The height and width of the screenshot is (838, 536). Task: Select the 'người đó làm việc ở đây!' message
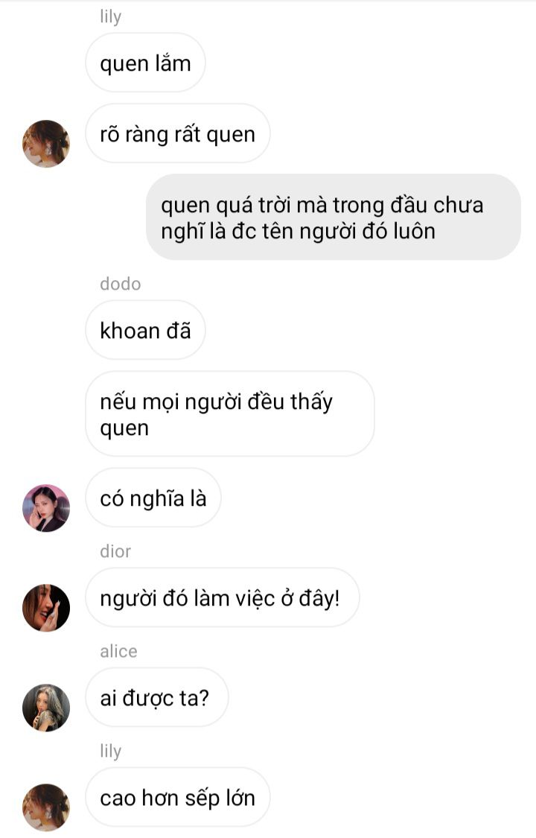[223, 597]
